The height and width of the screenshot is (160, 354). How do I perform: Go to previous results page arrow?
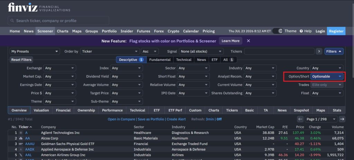tap(300, 119)
